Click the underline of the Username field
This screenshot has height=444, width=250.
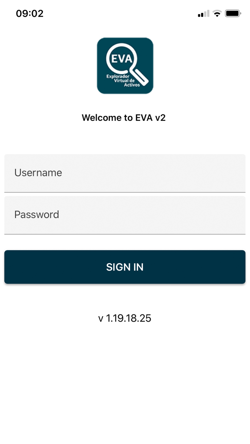tap(125, 192)
